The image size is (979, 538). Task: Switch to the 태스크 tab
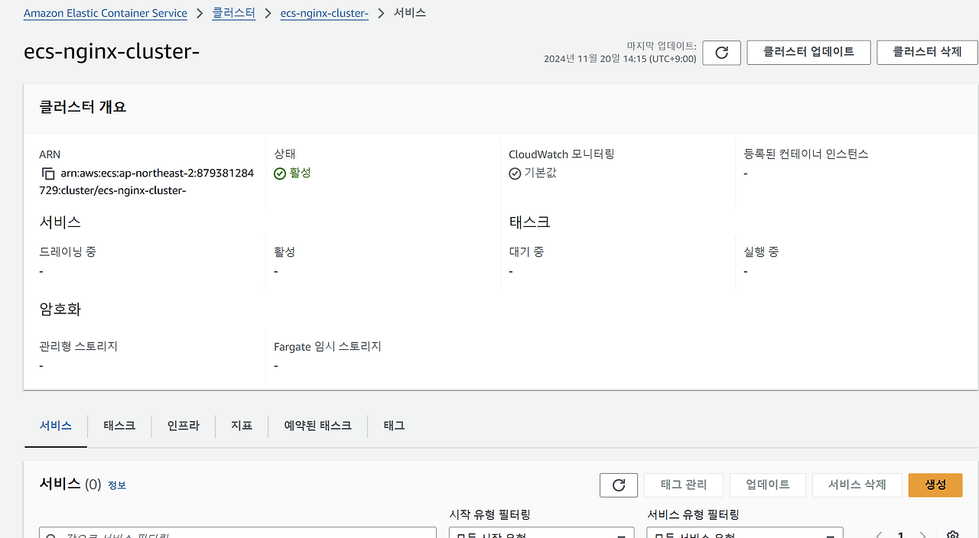pyautogui.click(x=119, y=426)
